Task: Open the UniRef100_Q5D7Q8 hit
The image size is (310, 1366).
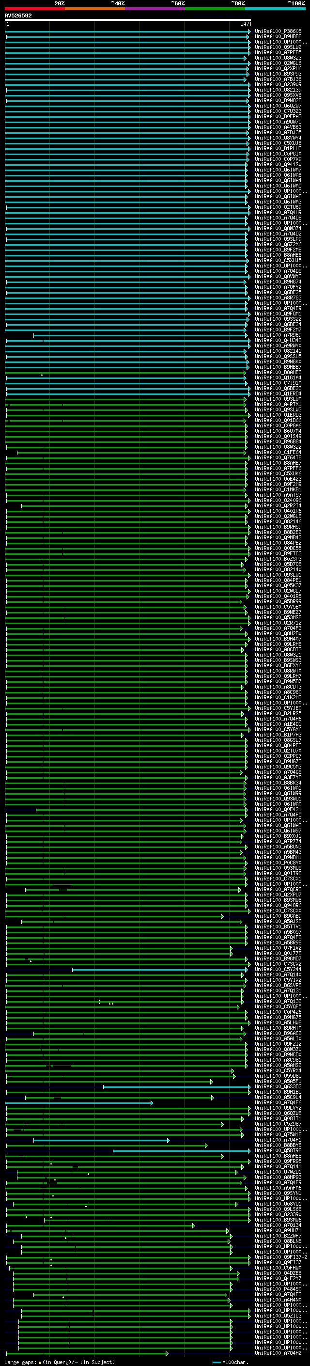Action: (278, 564)
